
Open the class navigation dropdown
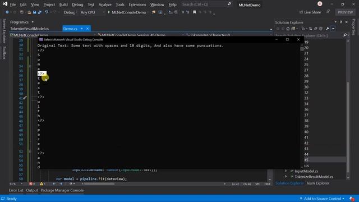141,35
